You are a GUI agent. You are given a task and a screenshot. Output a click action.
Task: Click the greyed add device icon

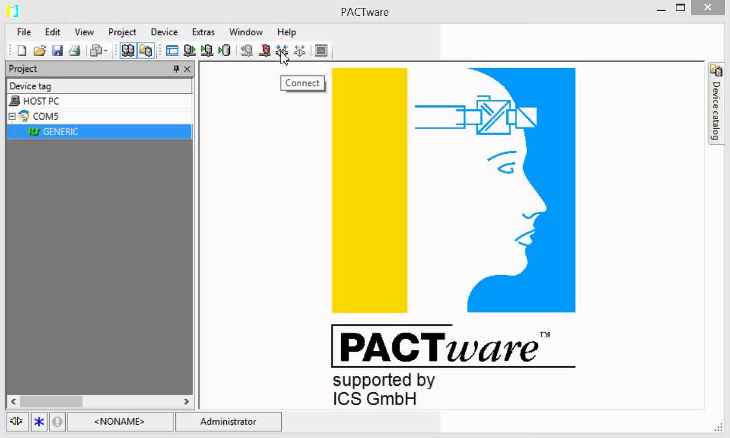[246, 51]
